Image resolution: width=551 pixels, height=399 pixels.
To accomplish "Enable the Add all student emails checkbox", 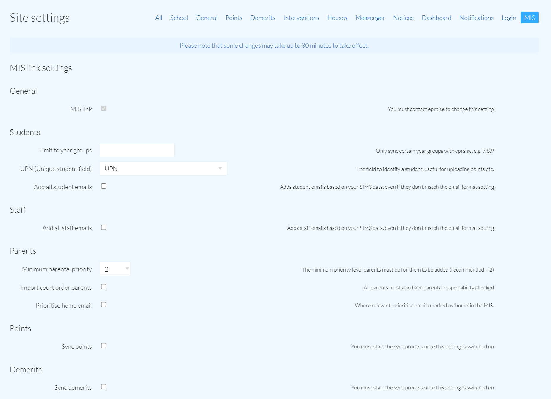I will (x=103, y=186).
